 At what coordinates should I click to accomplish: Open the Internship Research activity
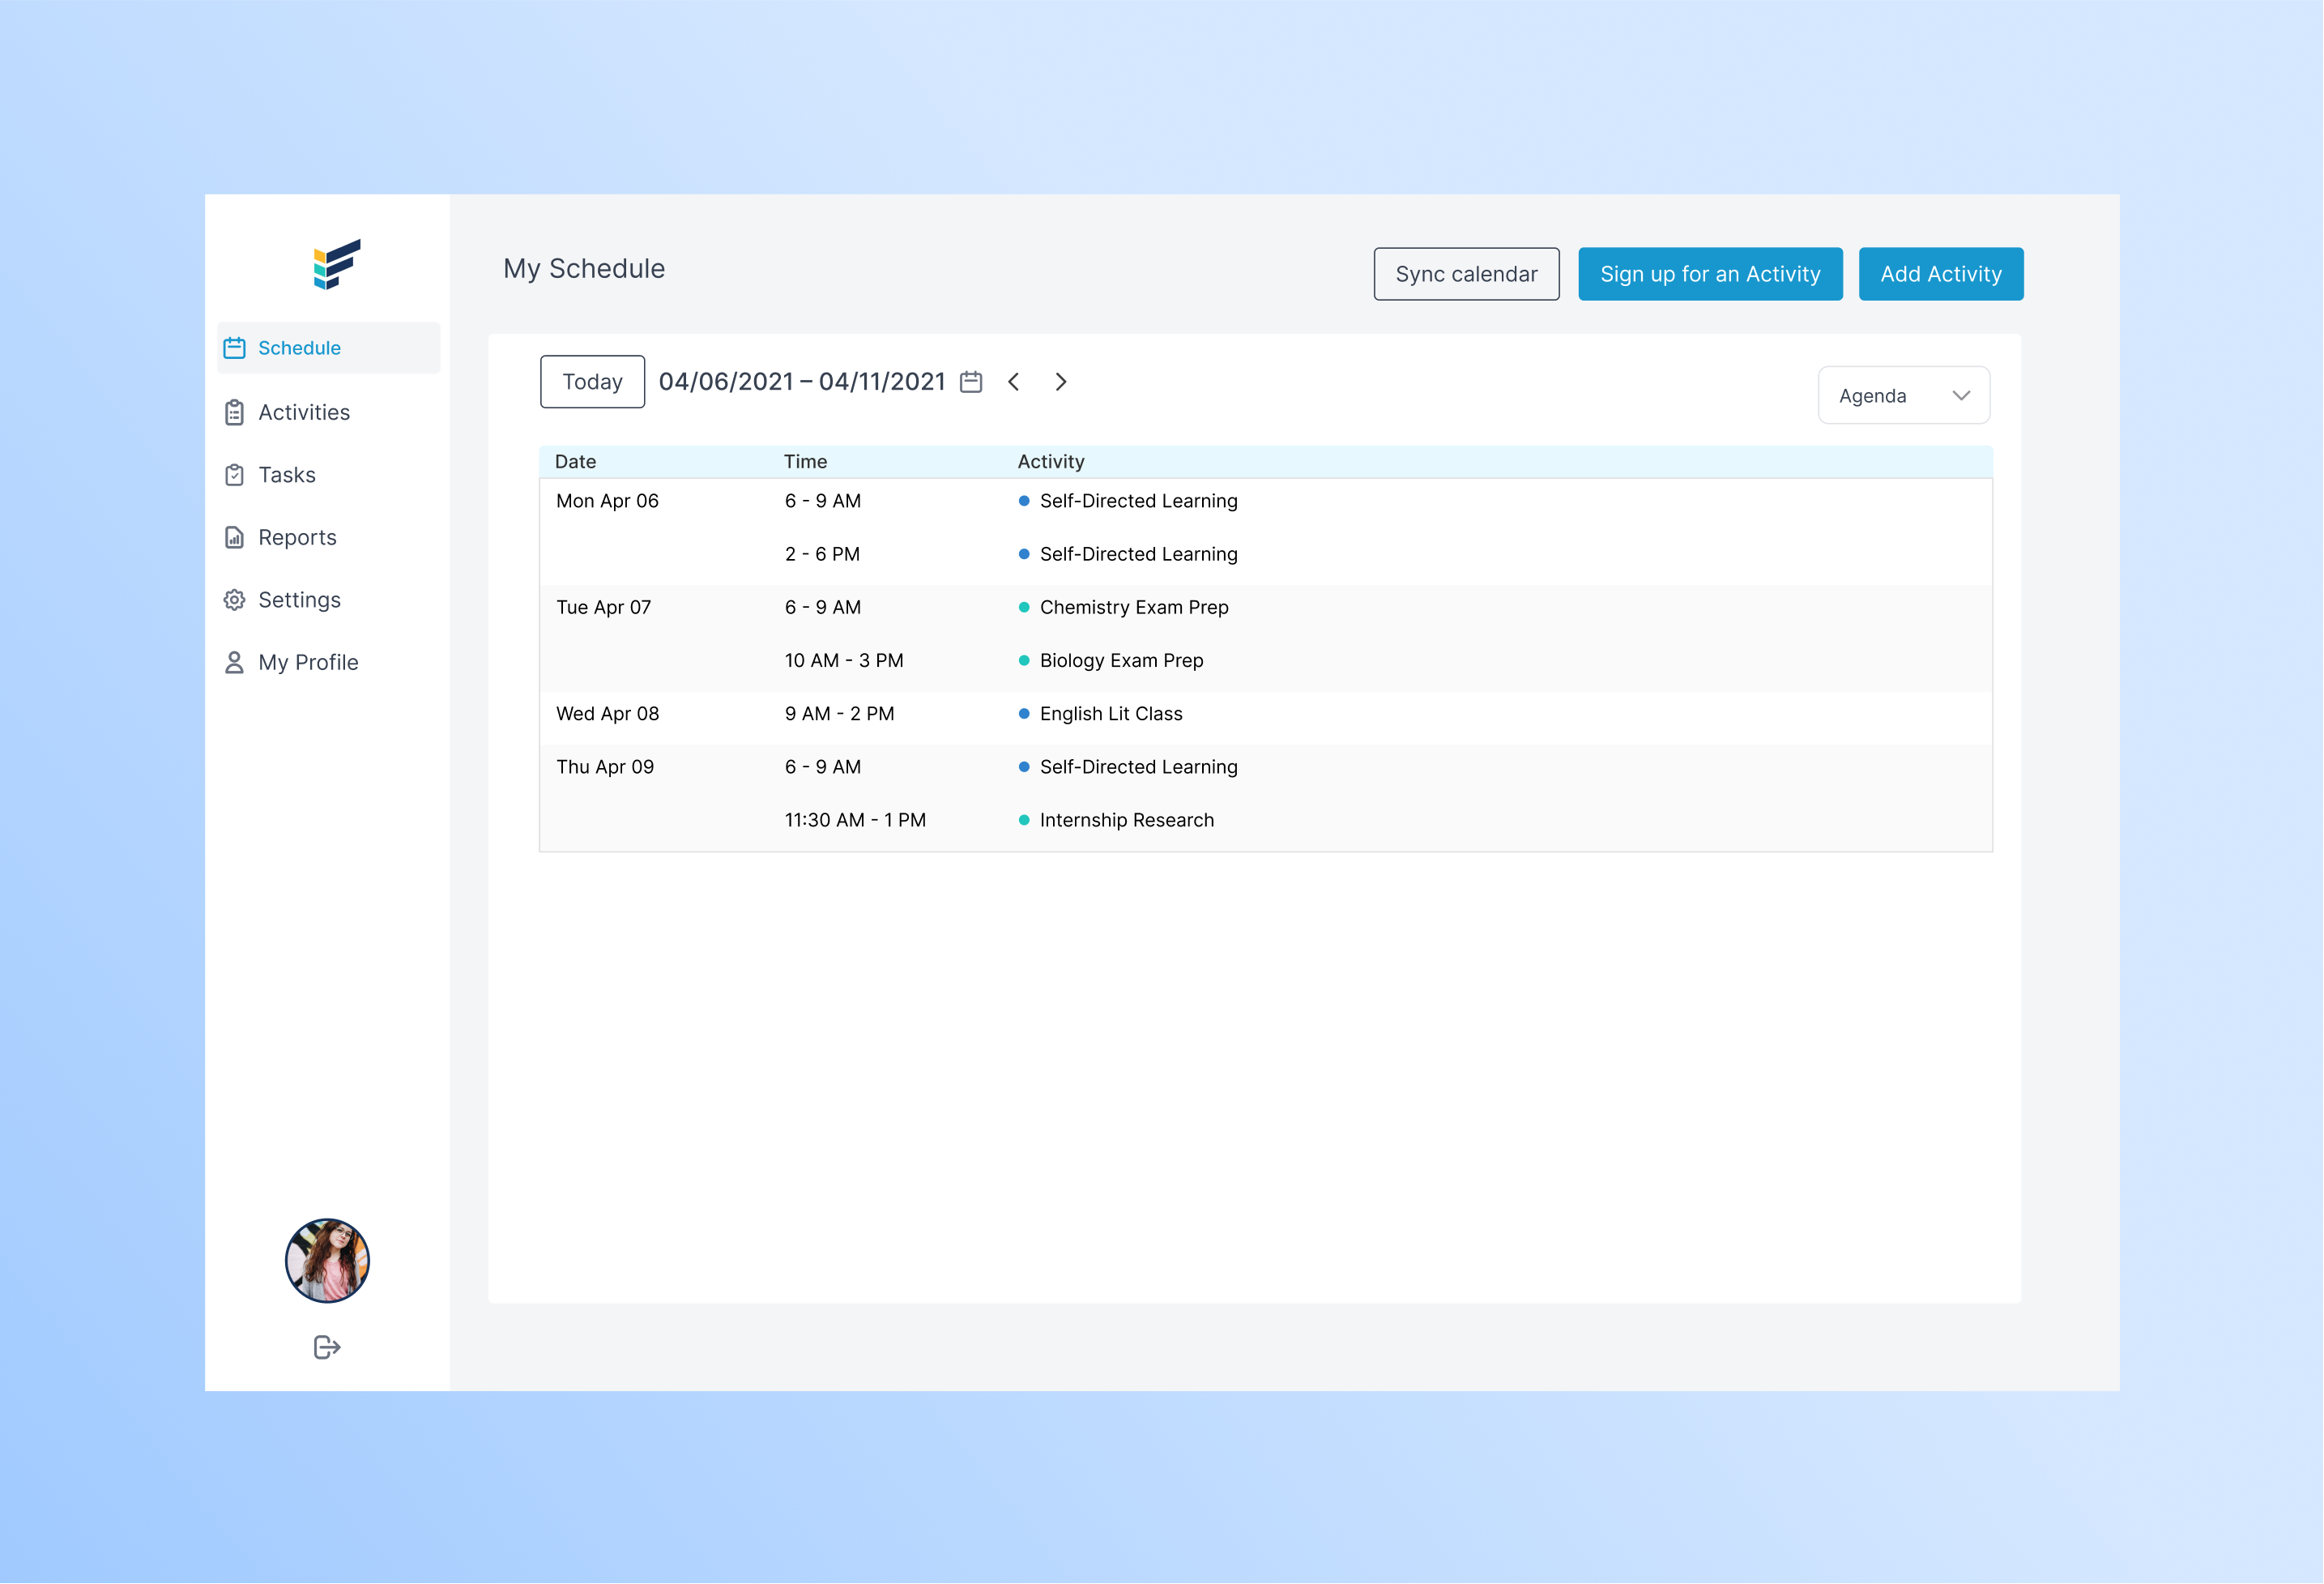[x=1127, y=821]
